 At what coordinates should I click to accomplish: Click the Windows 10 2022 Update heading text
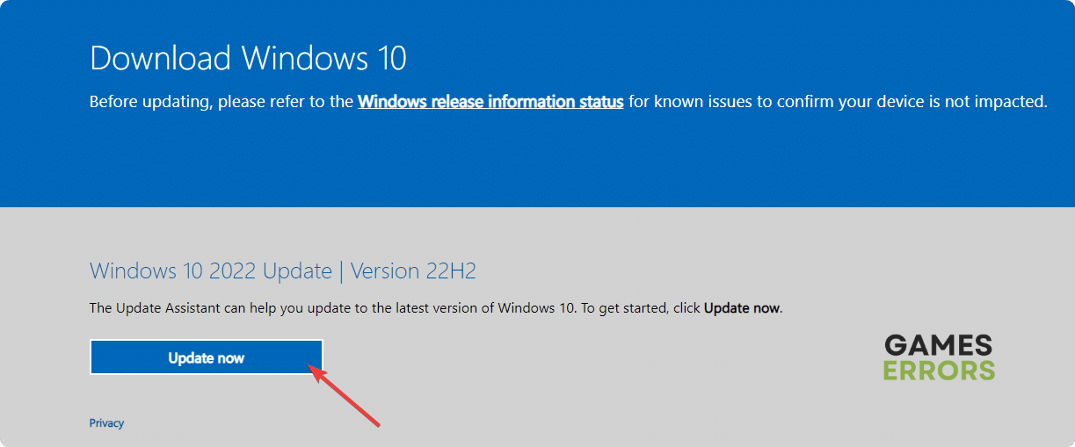click(x=211, y=270)
